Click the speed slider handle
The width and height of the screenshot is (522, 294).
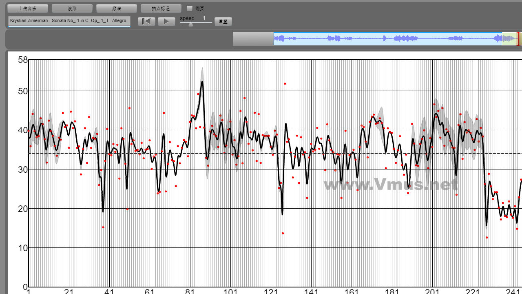coord(190,24)
